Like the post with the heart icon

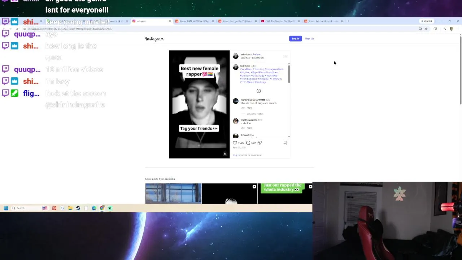235,143
